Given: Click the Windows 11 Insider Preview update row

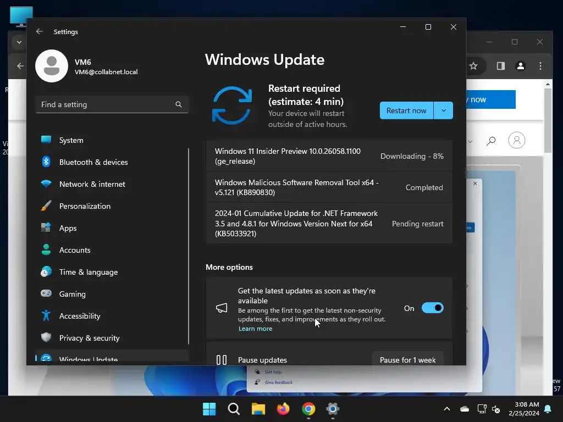Looking at the screenshot, I should coord(329,156).
